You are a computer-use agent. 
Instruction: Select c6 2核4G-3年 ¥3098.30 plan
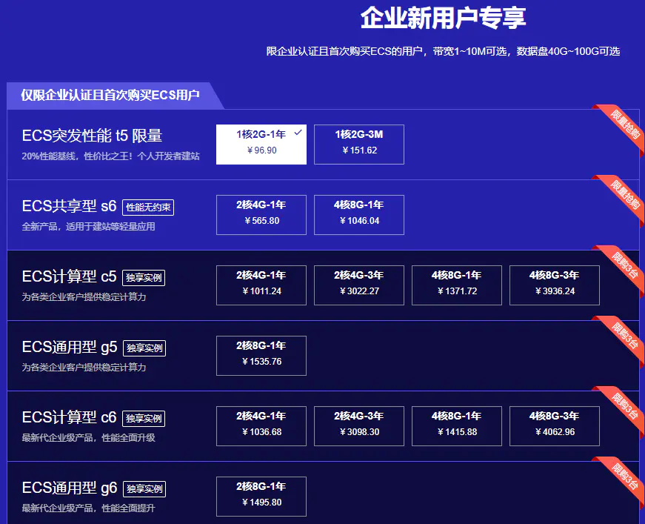click(x=359, y=426)
